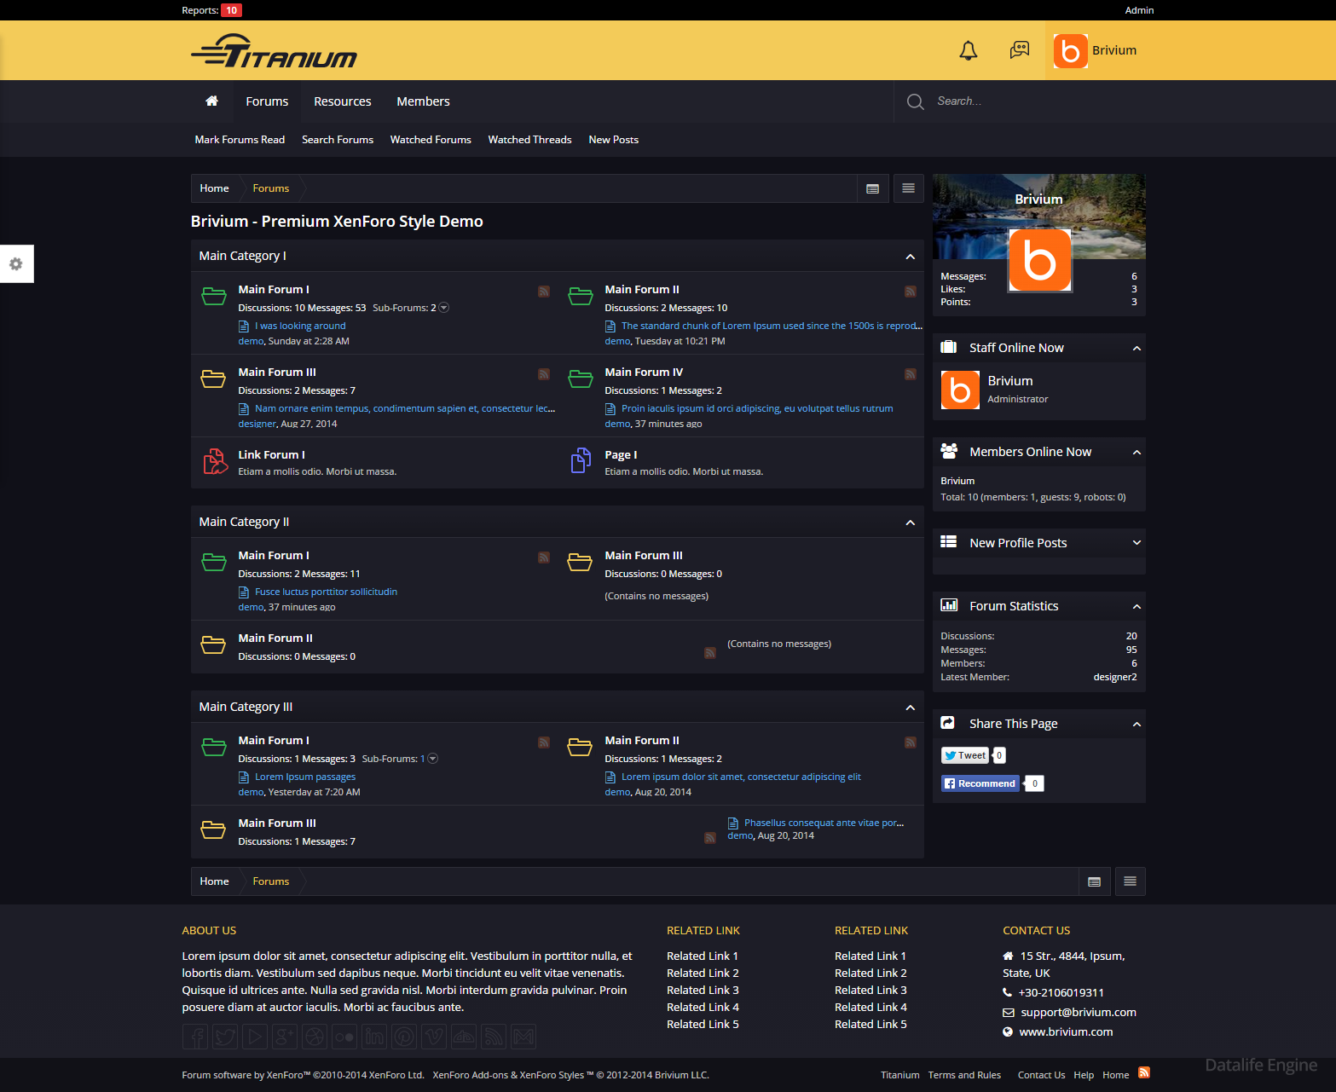Click the Tweet button

pos(965,755)
